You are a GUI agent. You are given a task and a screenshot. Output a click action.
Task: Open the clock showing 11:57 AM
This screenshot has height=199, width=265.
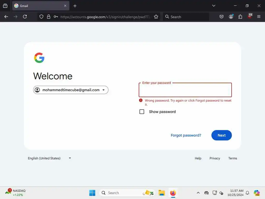coord(235,193)
